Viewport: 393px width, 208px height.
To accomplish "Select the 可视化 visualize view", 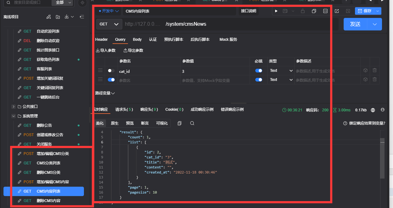I will point(162,123).
